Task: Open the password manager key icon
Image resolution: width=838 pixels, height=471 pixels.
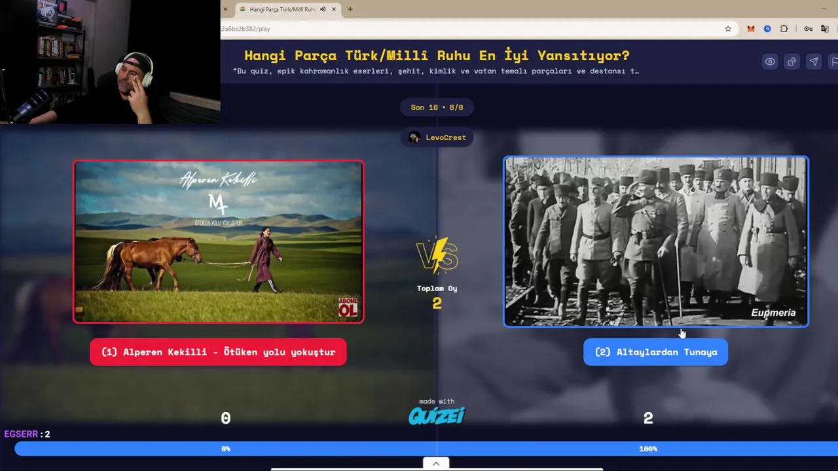Action: 808,29
